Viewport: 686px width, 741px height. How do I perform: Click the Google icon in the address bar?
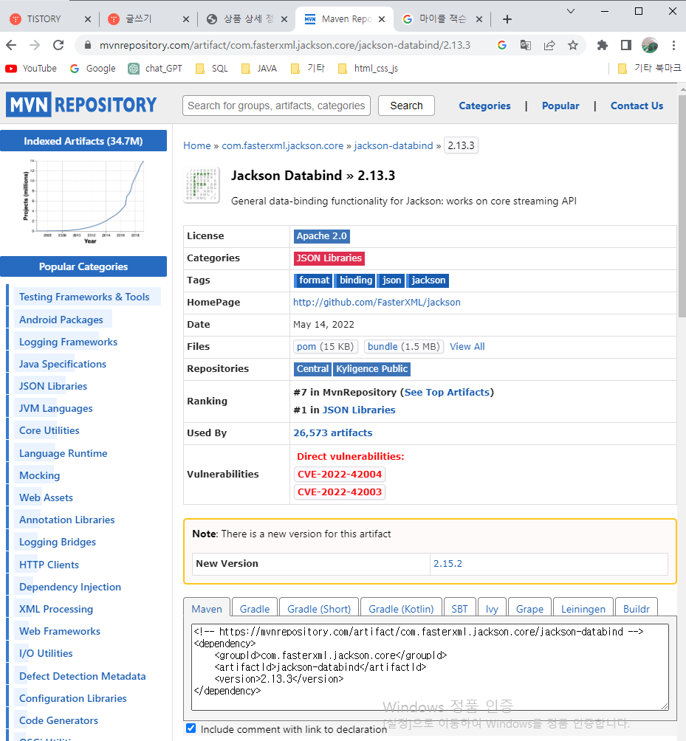click(502, 45)
